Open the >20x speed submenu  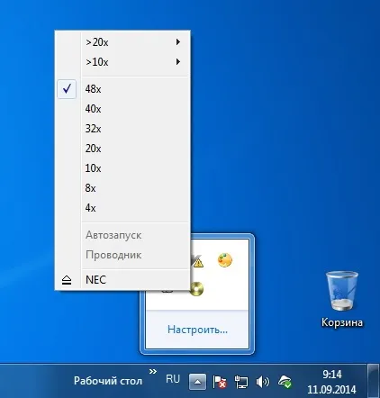coord(122,42)
